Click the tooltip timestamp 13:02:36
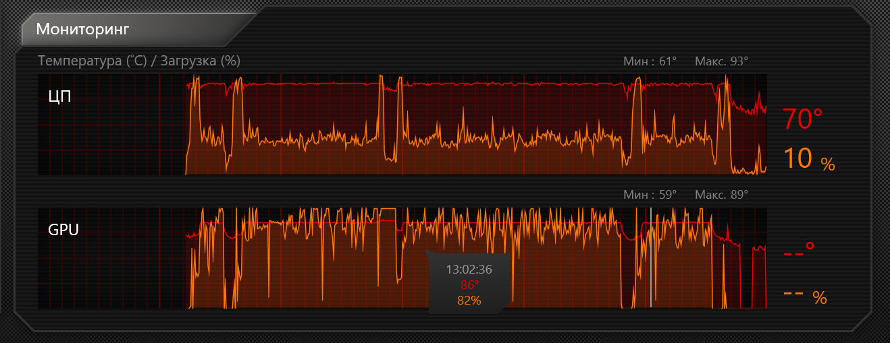The image size is (890, 343). coord(469,270)
